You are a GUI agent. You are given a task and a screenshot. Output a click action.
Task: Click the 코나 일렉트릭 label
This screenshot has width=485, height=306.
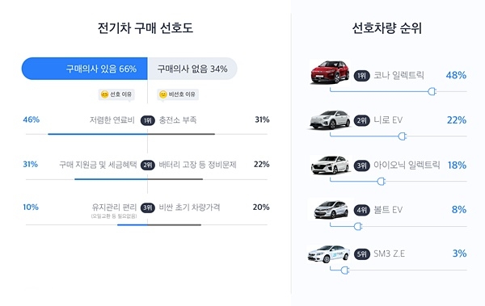point(399,75)
